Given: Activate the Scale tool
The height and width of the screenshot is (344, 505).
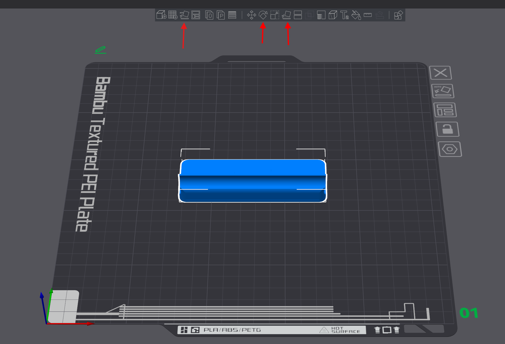Looking at the screenshot, I should (275, 15).
